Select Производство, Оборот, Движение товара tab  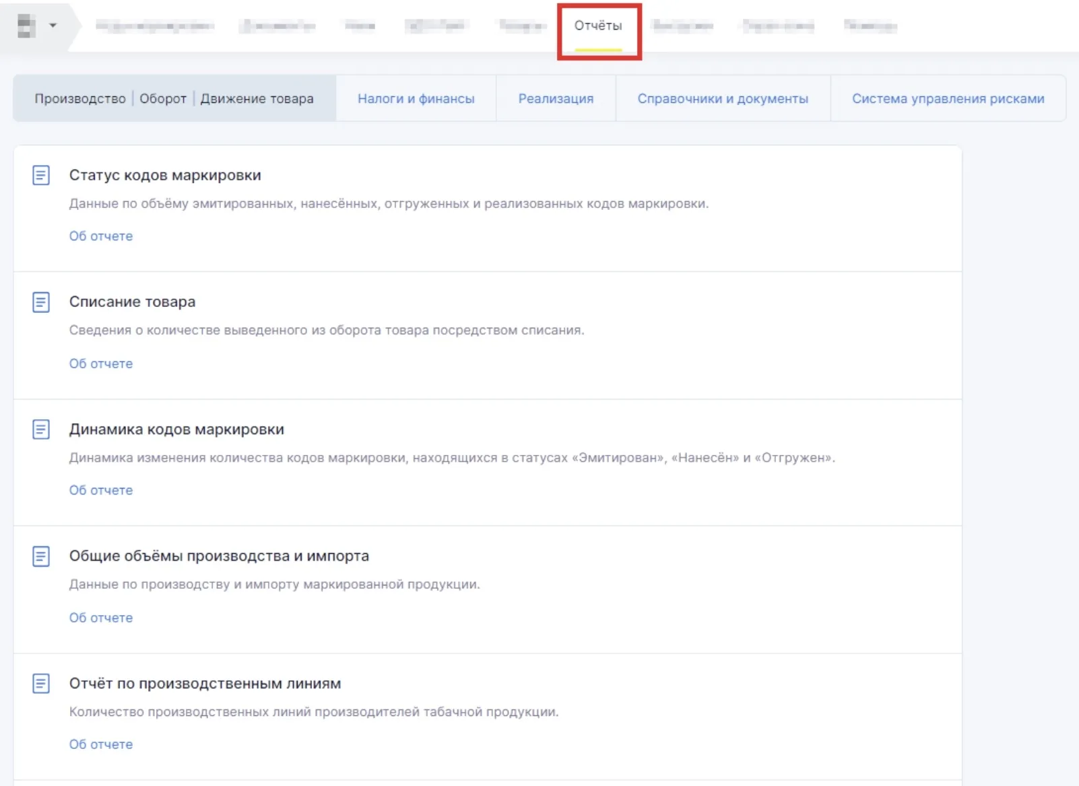pos(174,99)
